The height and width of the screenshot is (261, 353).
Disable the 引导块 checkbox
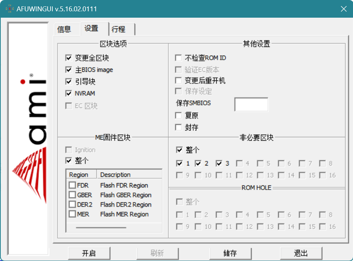[x=69, y=81]
